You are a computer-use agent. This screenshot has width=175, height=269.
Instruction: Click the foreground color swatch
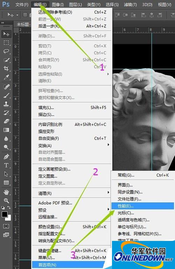click(x=5, y=214)
